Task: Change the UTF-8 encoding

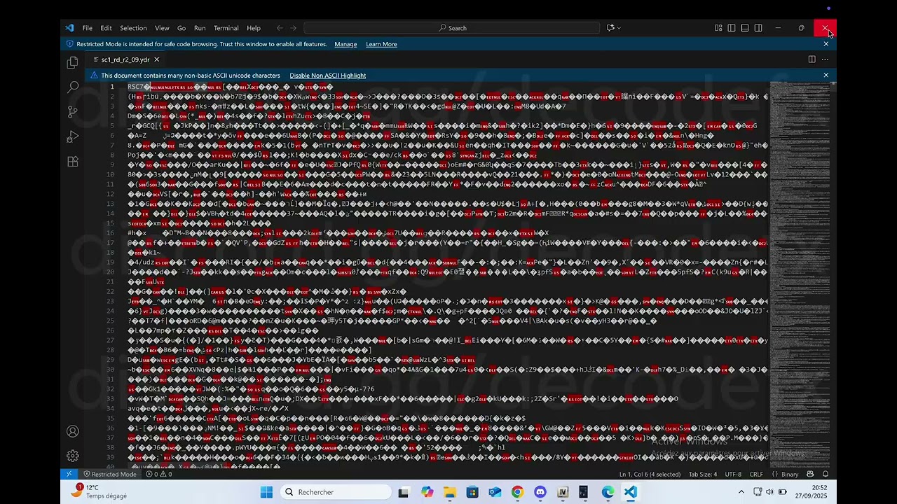Action: (733, 474)
